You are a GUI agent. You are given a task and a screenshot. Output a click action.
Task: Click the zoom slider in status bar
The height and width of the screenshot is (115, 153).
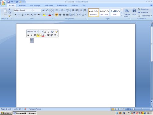click(x=142, y=109)
